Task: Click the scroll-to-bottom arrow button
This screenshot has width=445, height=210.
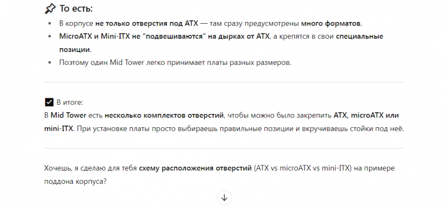Action: [224, 197]
